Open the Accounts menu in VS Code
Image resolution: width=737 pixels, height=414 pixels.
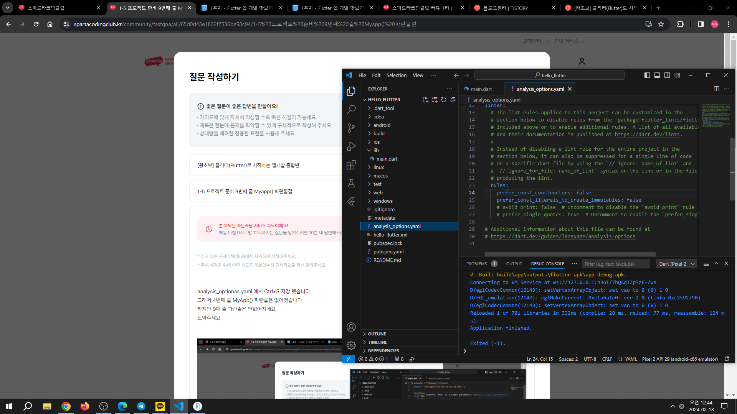click(x=351, y=327)
